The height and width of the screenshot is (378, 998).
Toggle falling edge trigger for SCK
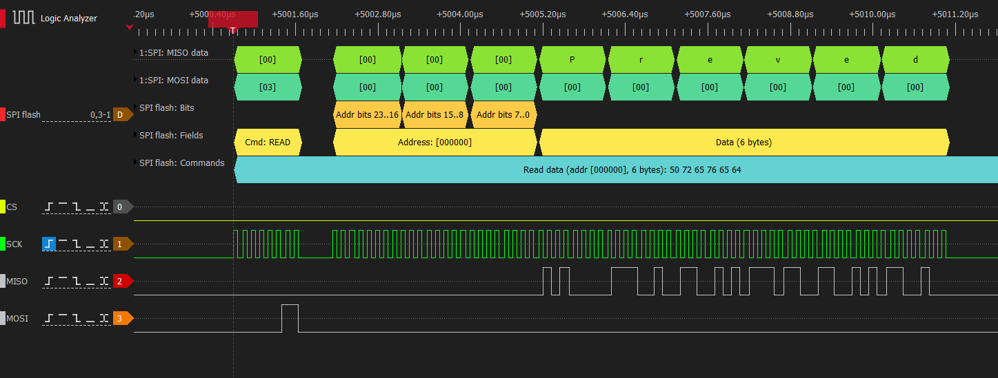(77, 244)
